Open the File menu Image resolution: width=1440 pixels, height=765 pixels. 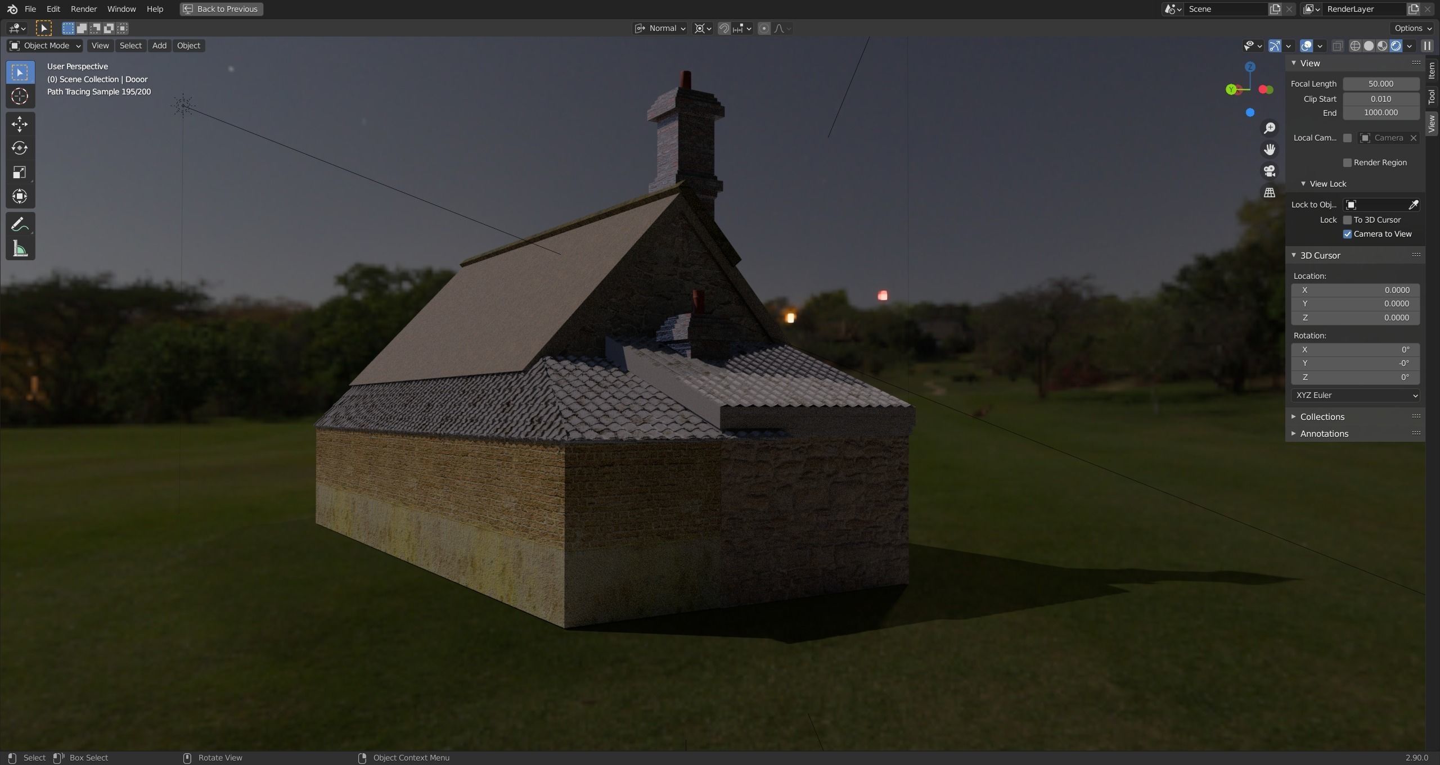(30, 9)
